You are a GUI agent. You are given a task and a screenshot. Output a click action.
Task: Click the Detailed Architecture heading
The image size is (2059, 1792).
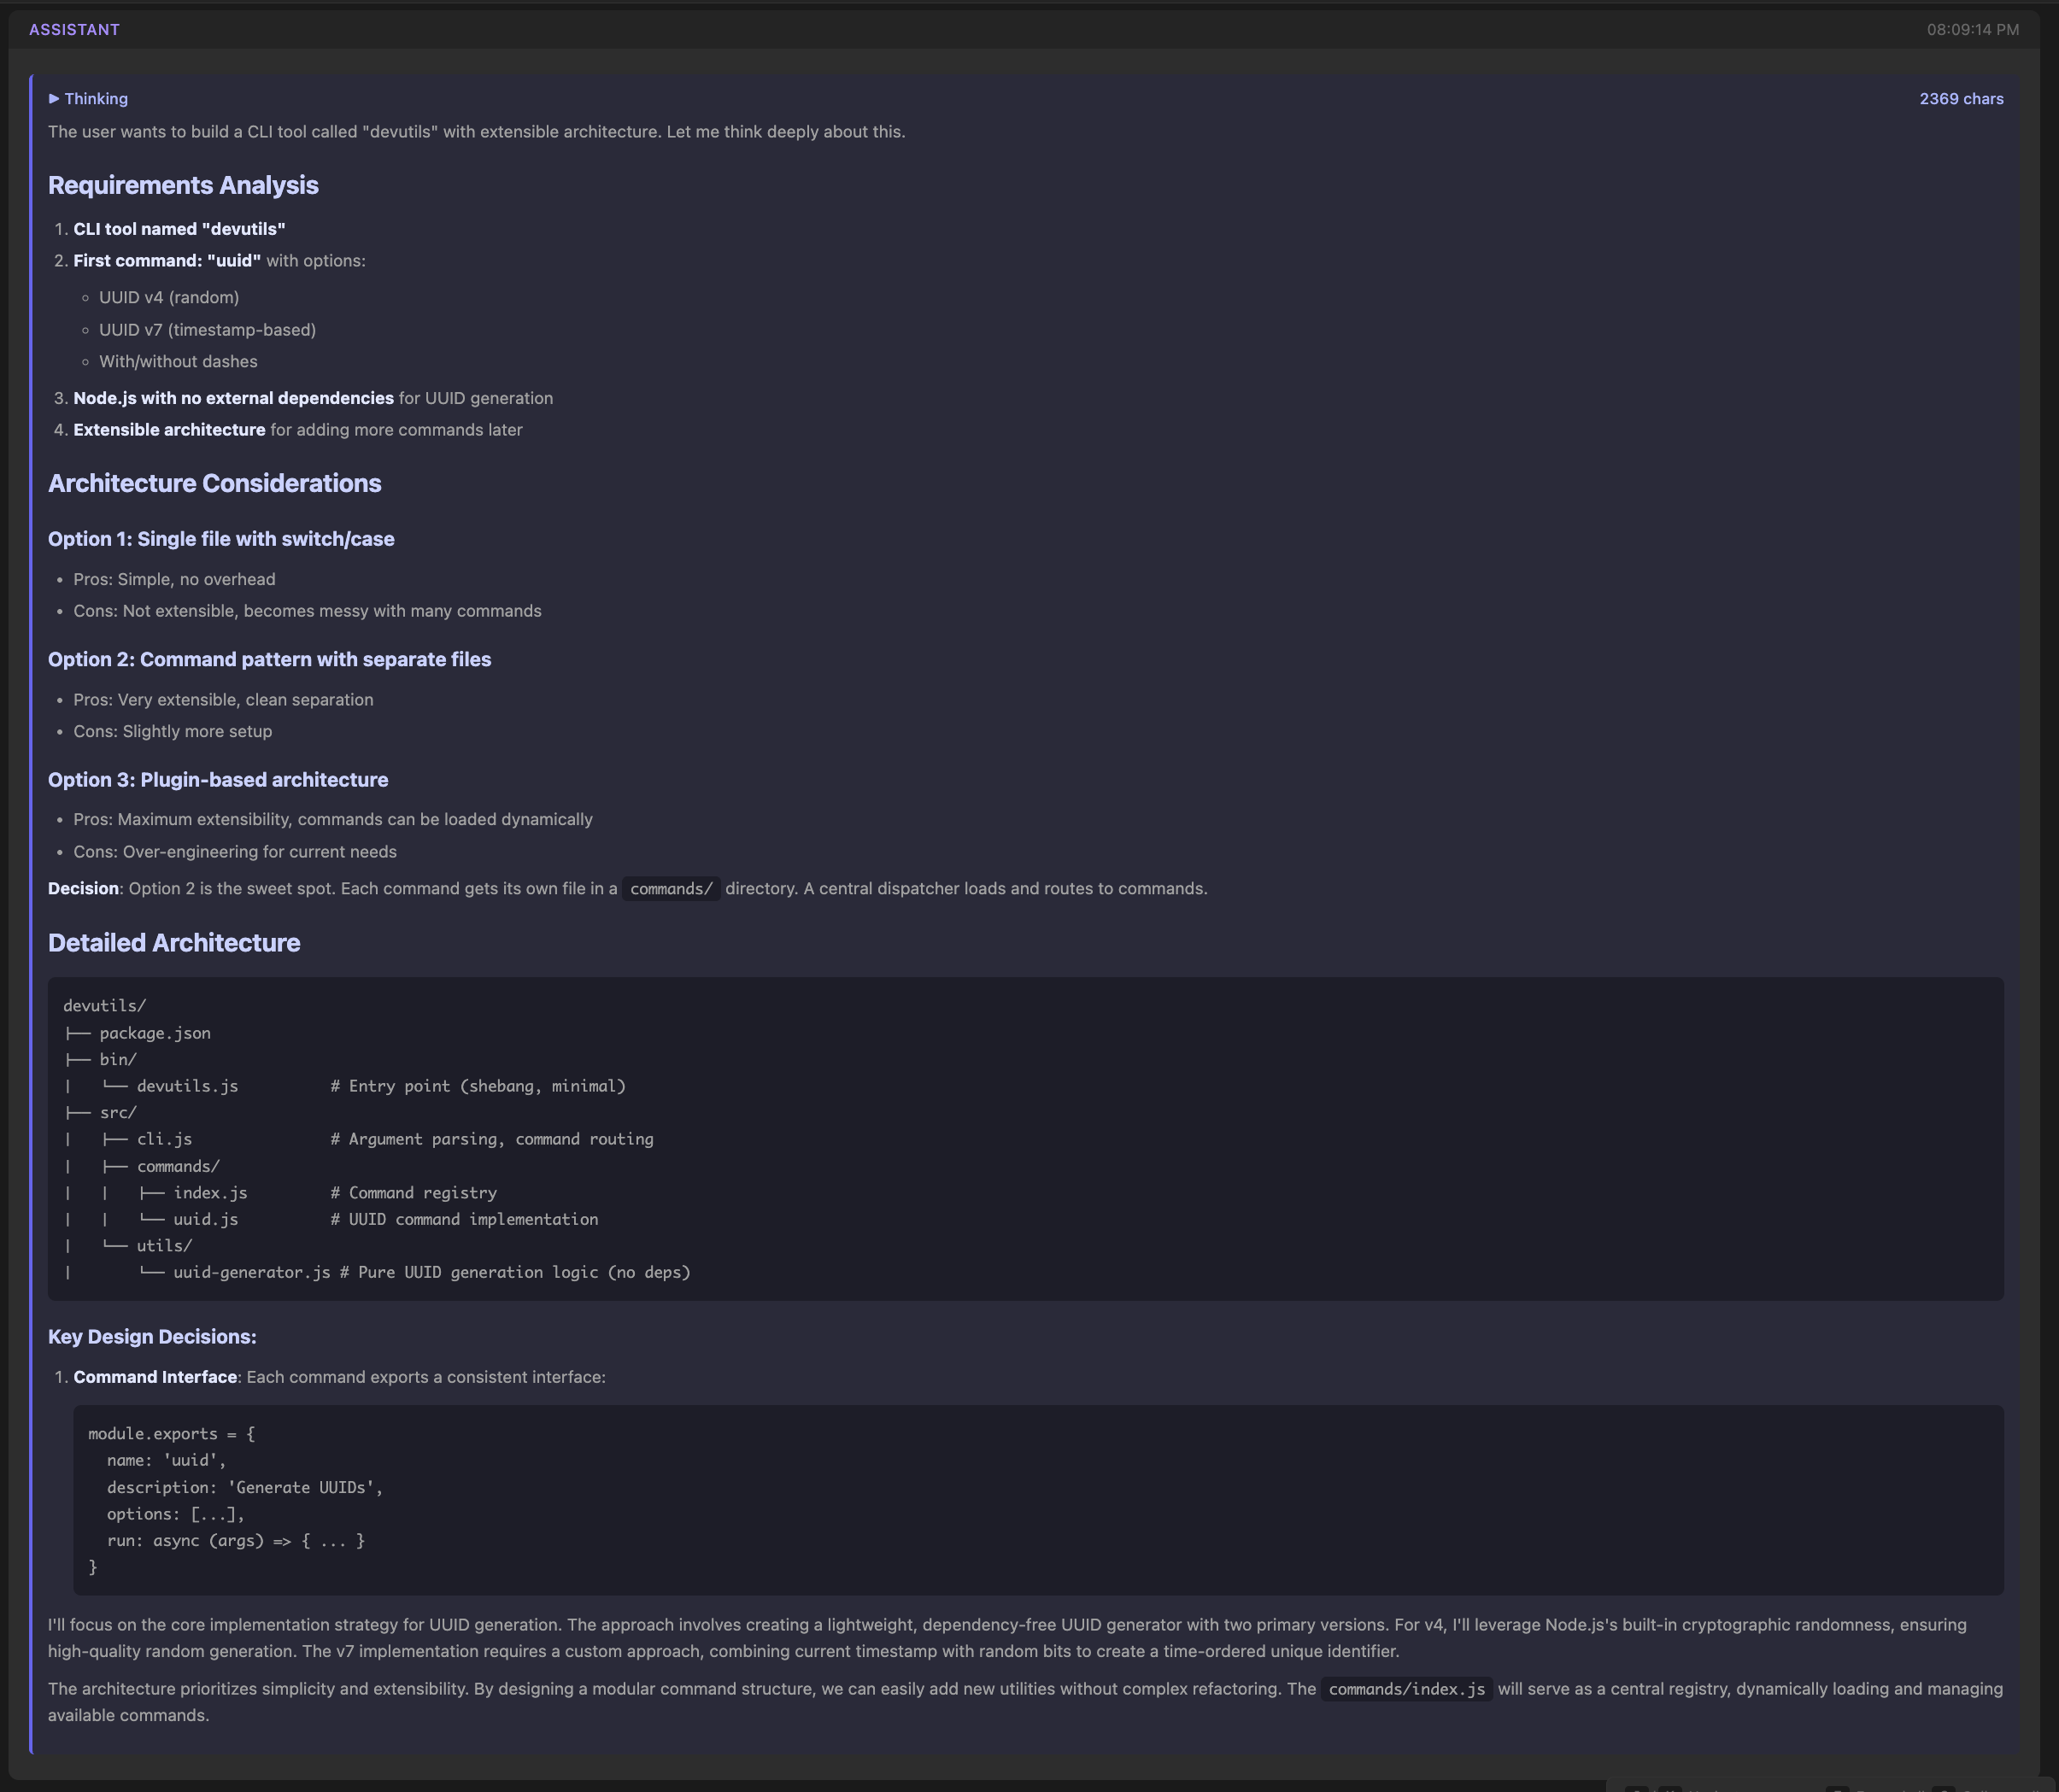174,942
